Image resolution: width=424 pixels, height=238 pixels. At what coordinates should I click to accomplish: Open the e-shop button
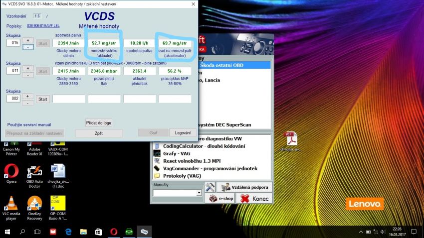(220, 199)
